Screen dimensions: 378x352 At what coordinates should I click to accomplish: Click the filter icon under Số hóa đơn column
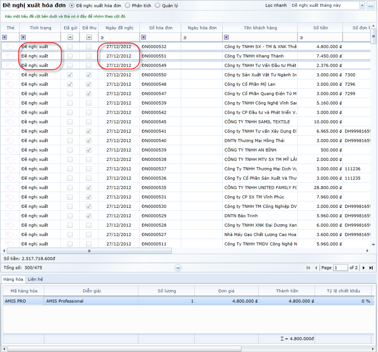point(144,37)
